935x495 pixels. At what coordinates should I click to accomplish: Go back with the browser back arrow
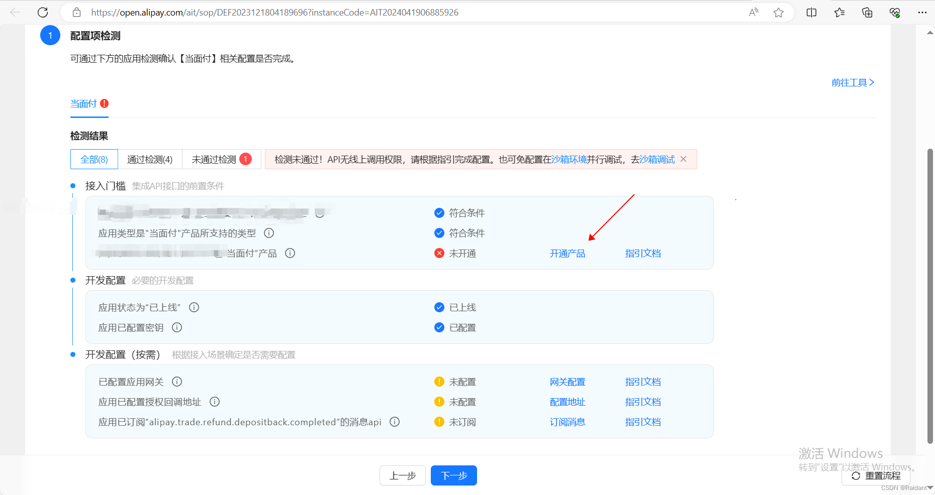pos(15,13)
